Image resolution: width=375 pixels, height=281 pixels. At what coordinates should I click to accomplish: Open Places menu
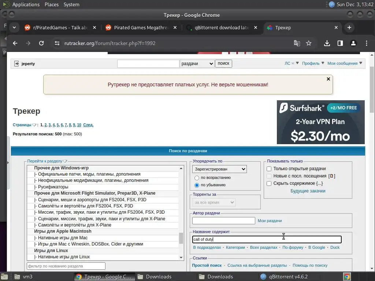click(51, 4)
